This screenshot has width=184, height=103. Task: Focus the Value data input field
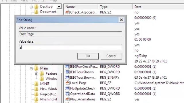pyautogui.click(x=70, y=47)
